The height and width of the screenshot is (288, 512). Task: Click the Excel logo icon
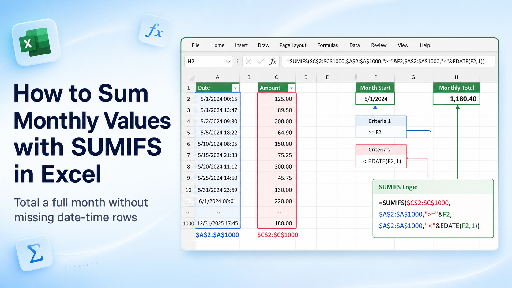click(x=36, y=43)
